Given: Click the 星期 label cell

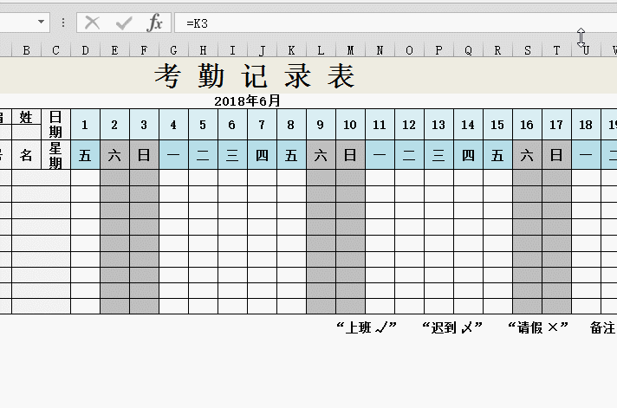Looking at the screenshot, I should 55,155.
